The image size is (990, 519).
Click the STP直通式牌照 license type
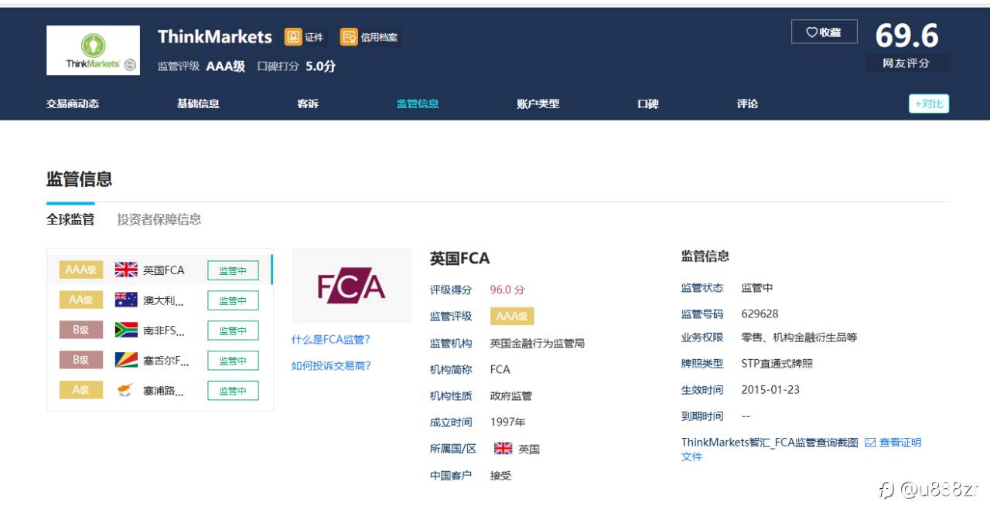coord(777,363)
